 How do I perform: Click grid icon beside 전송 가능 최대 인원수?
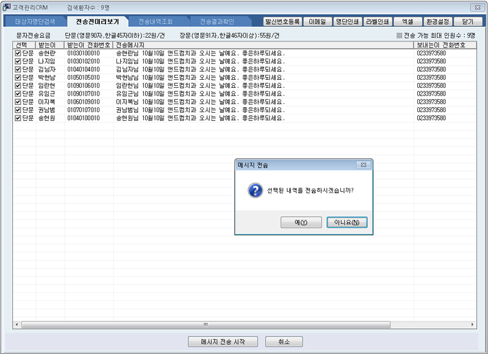pyautogui.click(x=400, y=36)
